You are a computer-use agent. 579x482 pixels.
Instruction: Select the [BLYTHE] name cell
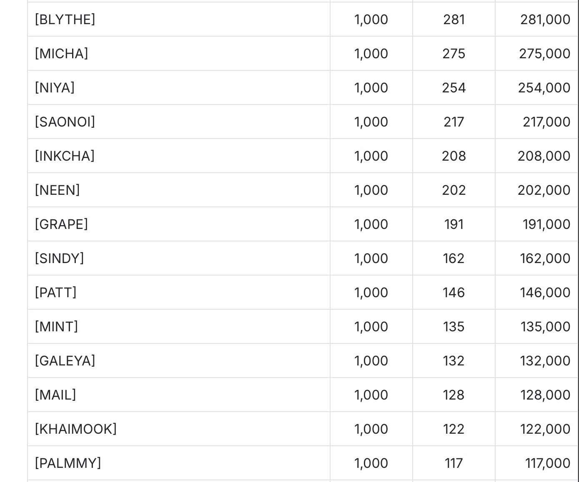(x=179, y=19)
